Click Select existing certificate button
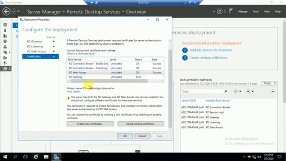The image size is (286, 161). click(x=141, y=124)
